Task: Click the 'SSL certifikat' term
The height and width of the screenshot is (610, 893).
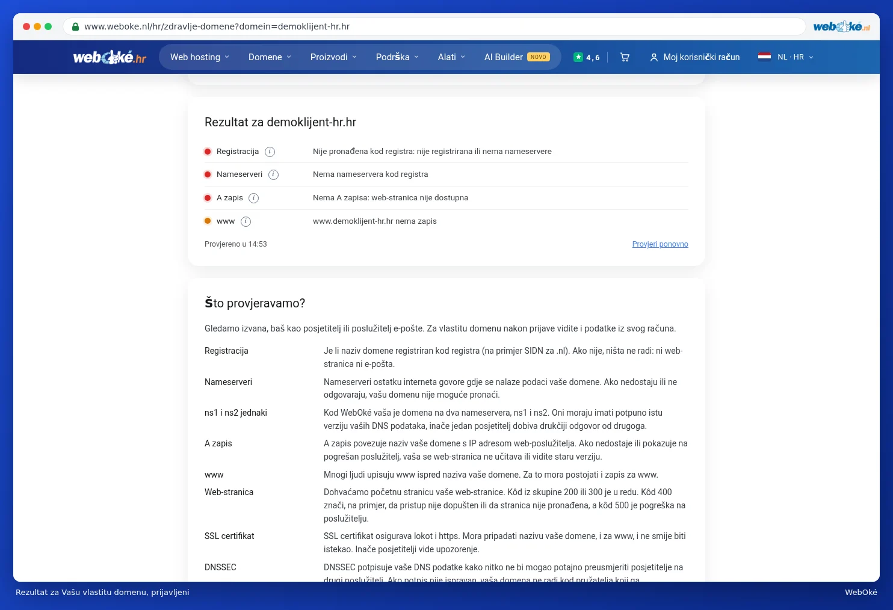Action: [x=229, y=536]
